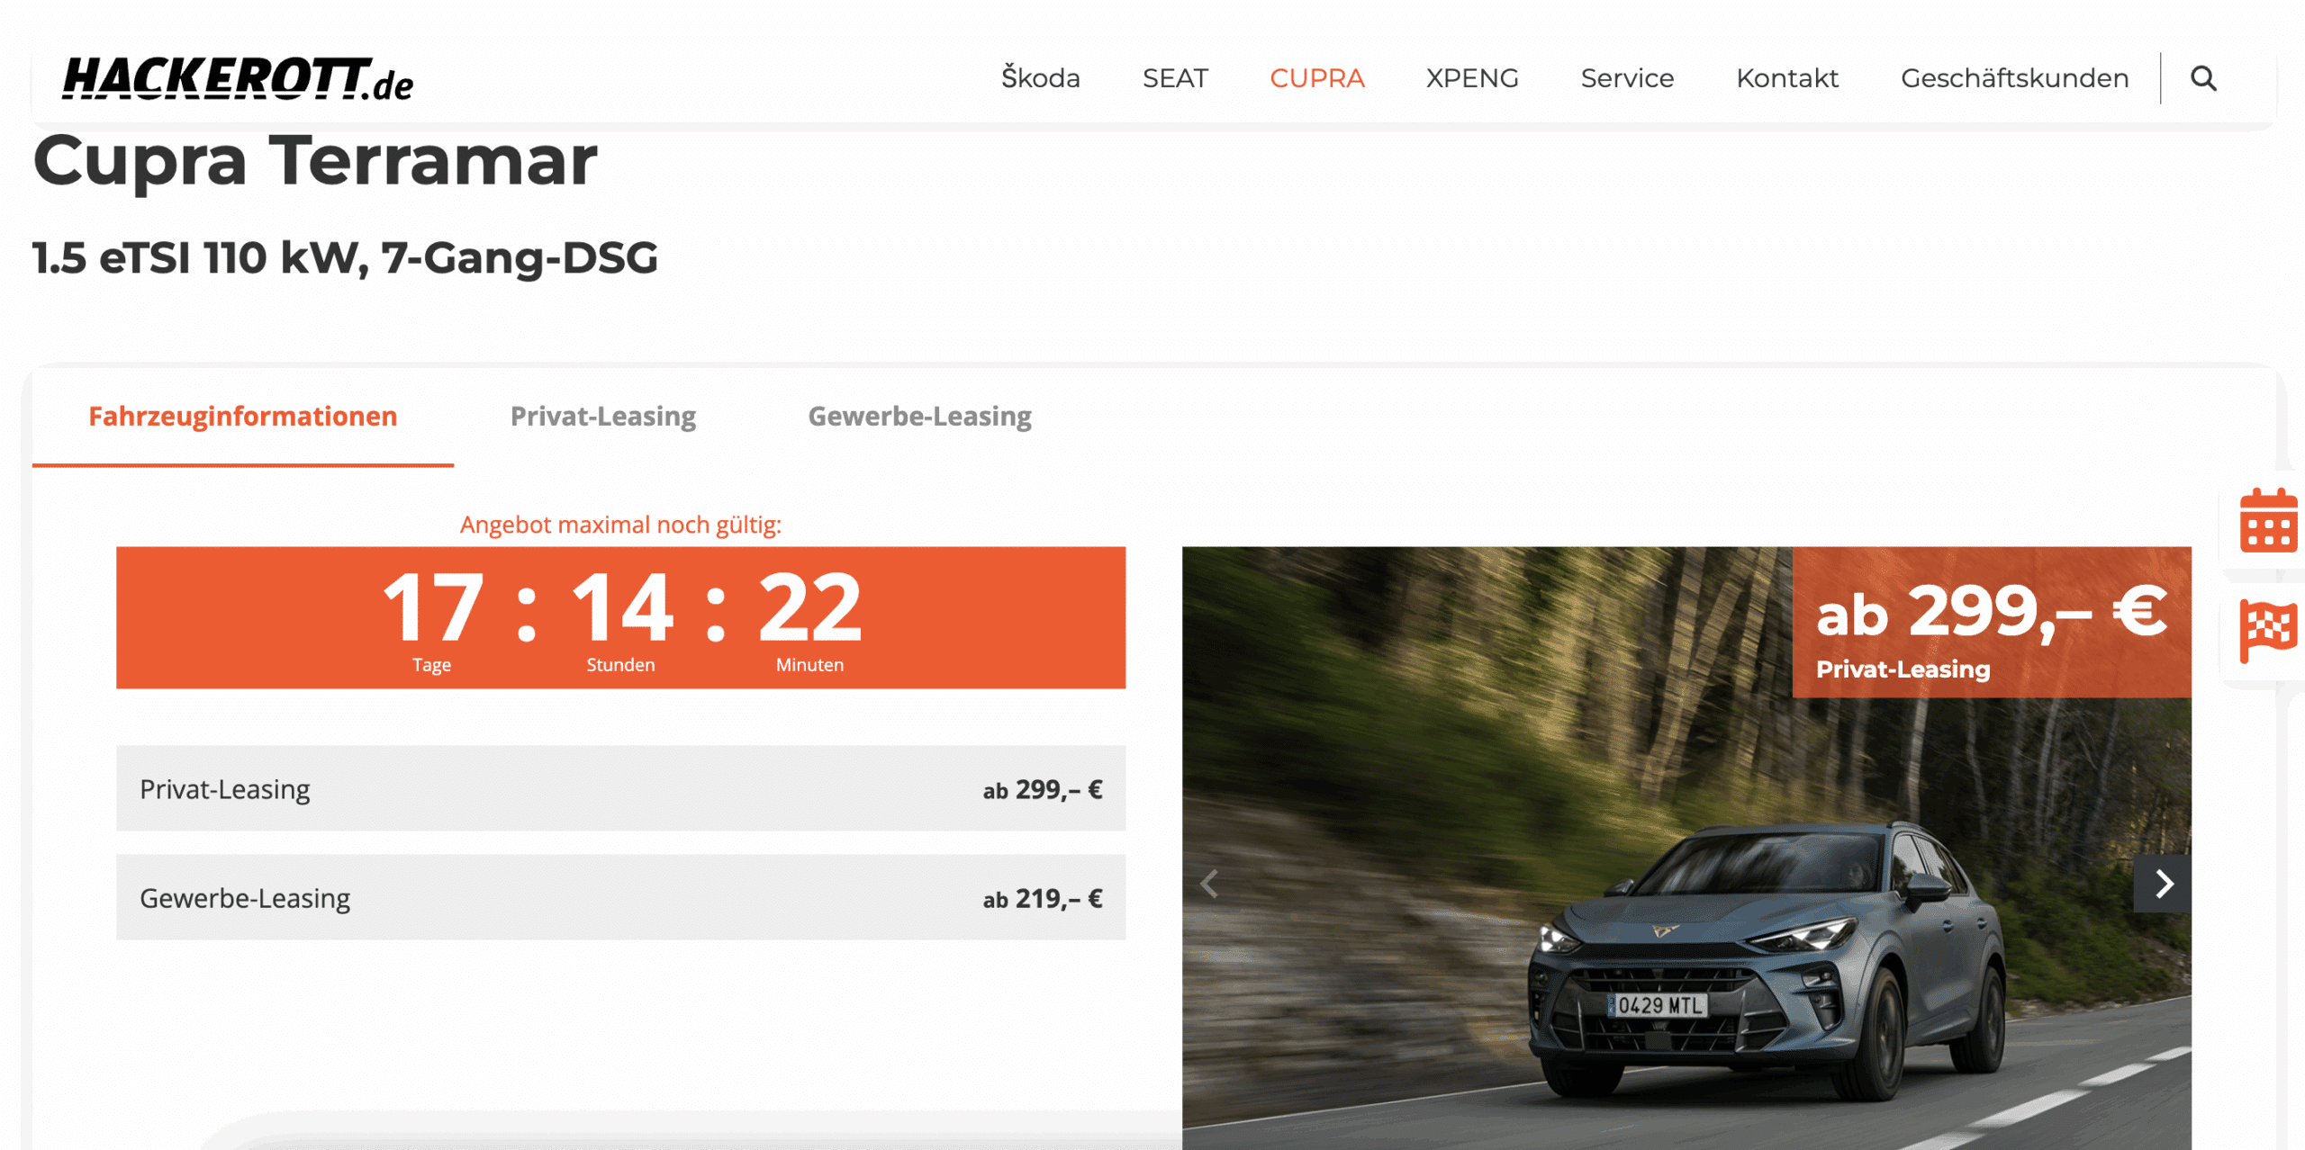Open the SEAT menu
Viewport: 2305px width, 1150px height.
tap(1175, 78)
